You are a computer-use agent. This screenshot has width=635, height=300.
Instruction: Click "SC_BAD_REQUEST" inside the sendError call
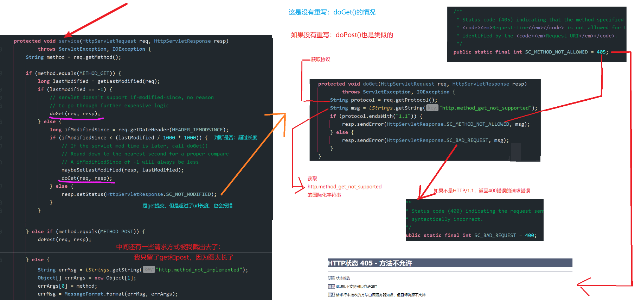(x=467, y=140)
